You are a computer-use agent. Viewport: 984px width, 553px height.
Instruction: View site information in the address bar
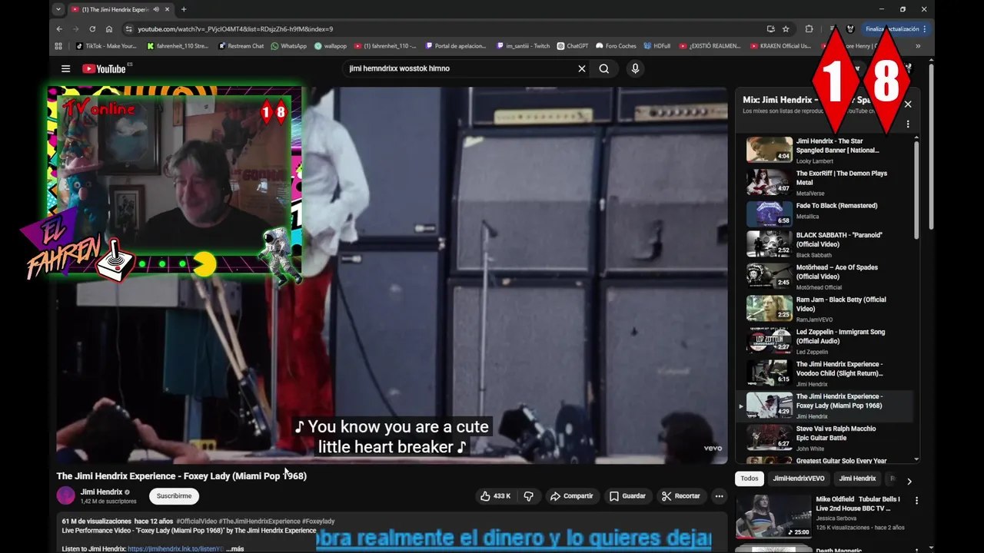click(129, 29)
